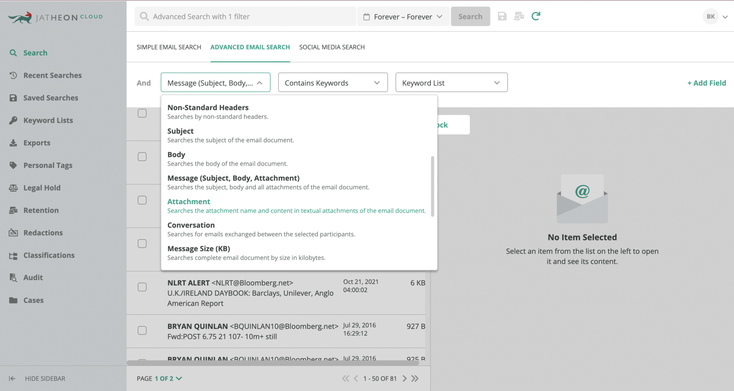Open the Contains Keywords dropdown
The image size is (734, 391).
[332, 83]
